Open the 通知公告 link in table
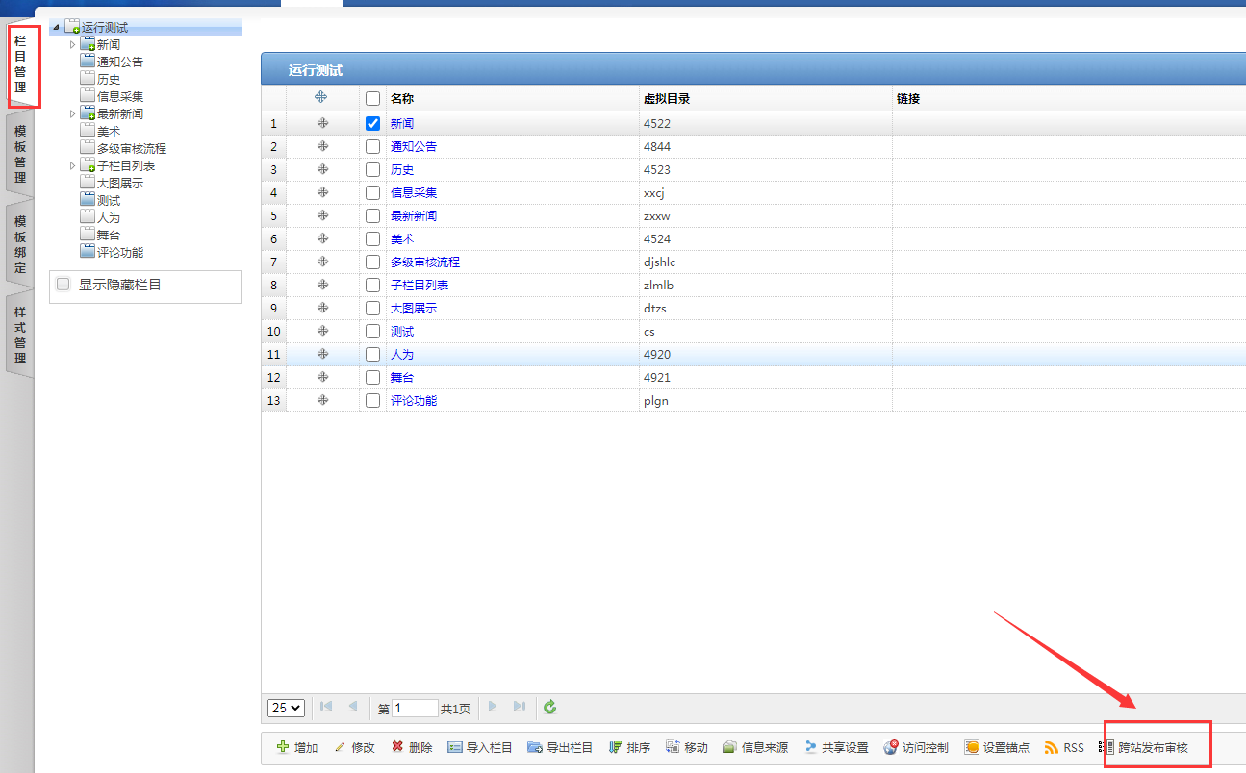Image resolution: width=1246 pixels, height=773 pixels. point(413,146)
